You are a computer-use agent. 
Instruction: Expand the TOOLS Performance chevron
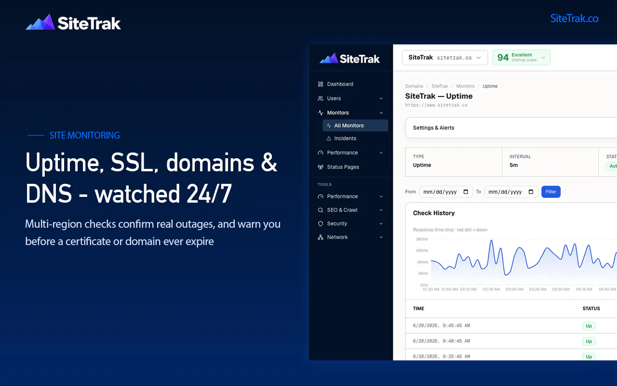[x=381, y=197]
